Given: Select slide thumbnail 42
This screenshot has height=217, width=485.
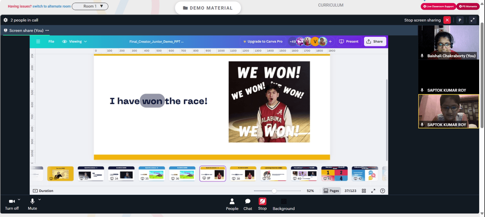Looking at the screenshot, I should tap(365, 174).
